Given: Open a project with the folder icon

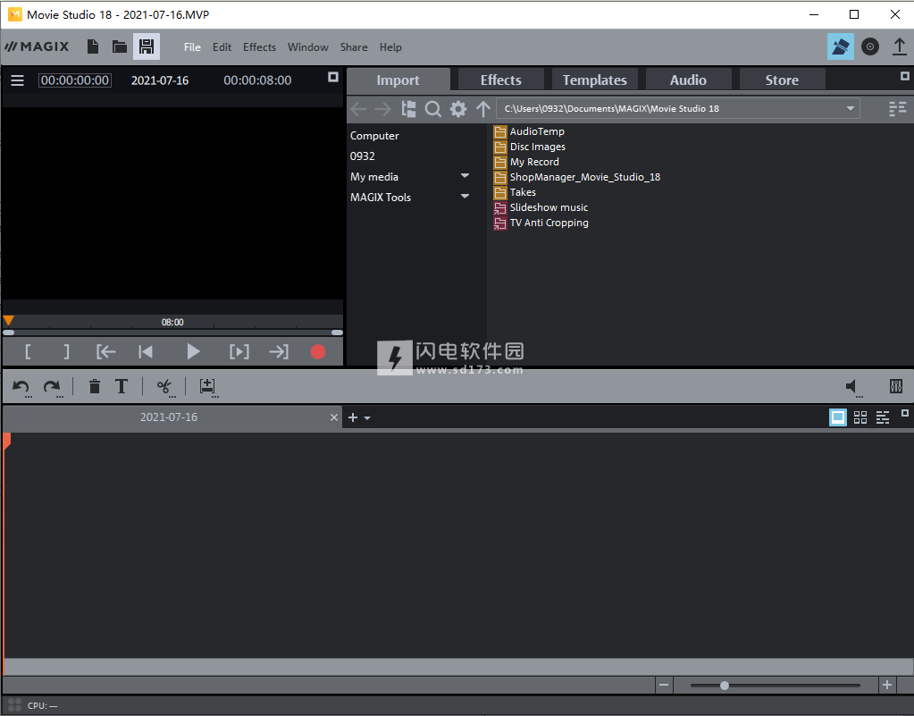Looking at the screenshot, I should click(x=120, y=46).
